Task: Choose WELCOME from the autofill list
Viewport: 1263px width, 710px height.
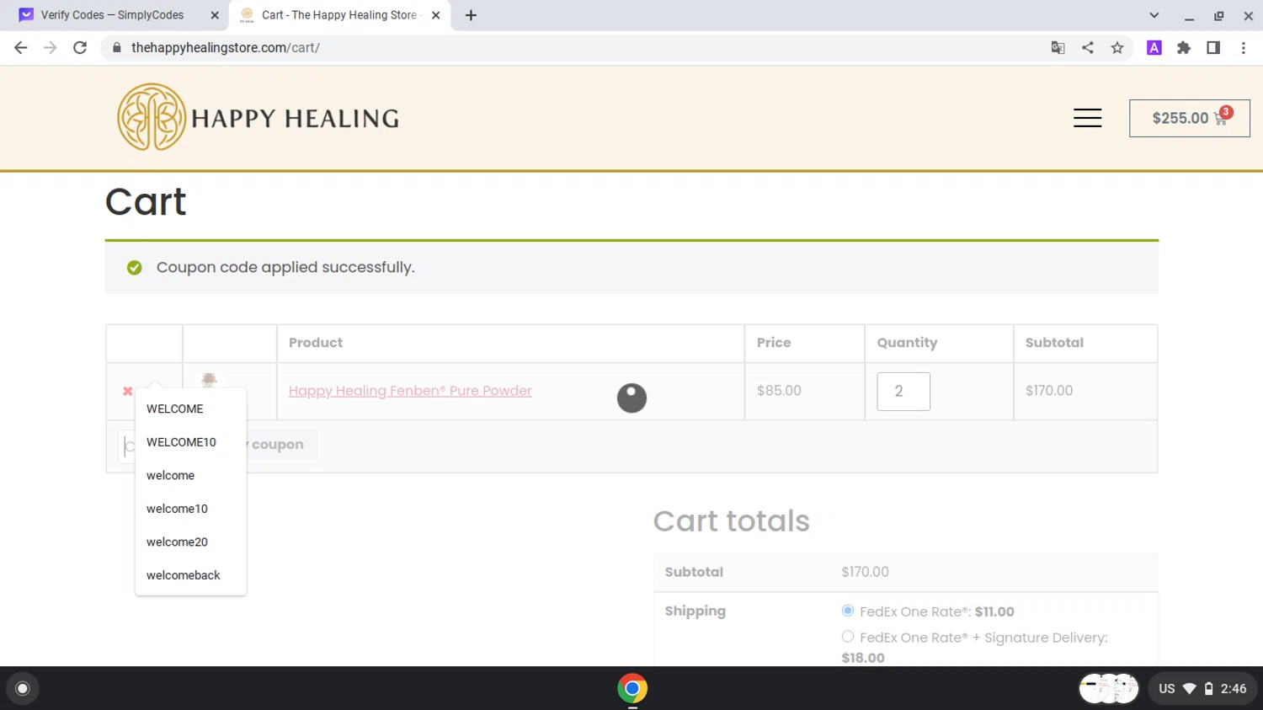Action: tap(190, 408)
